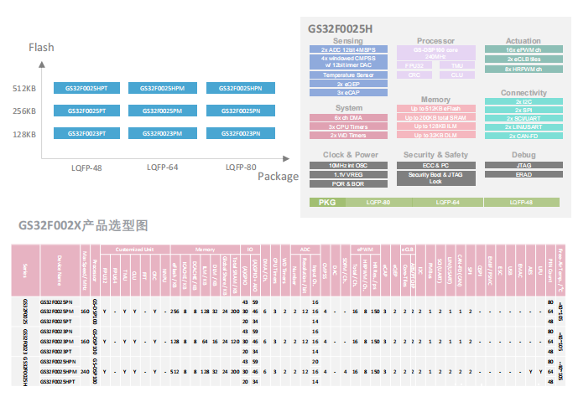Click the Temperature Sensor block
Viewport: 573px width, 402px height.
tap(348, 75)
